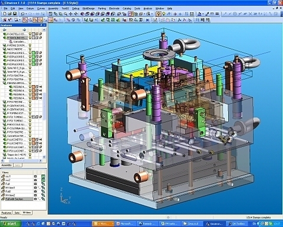Switch to the Features bottom tab
The width and height of the screenshot is (283, 227).
click(x=6, y=213)
